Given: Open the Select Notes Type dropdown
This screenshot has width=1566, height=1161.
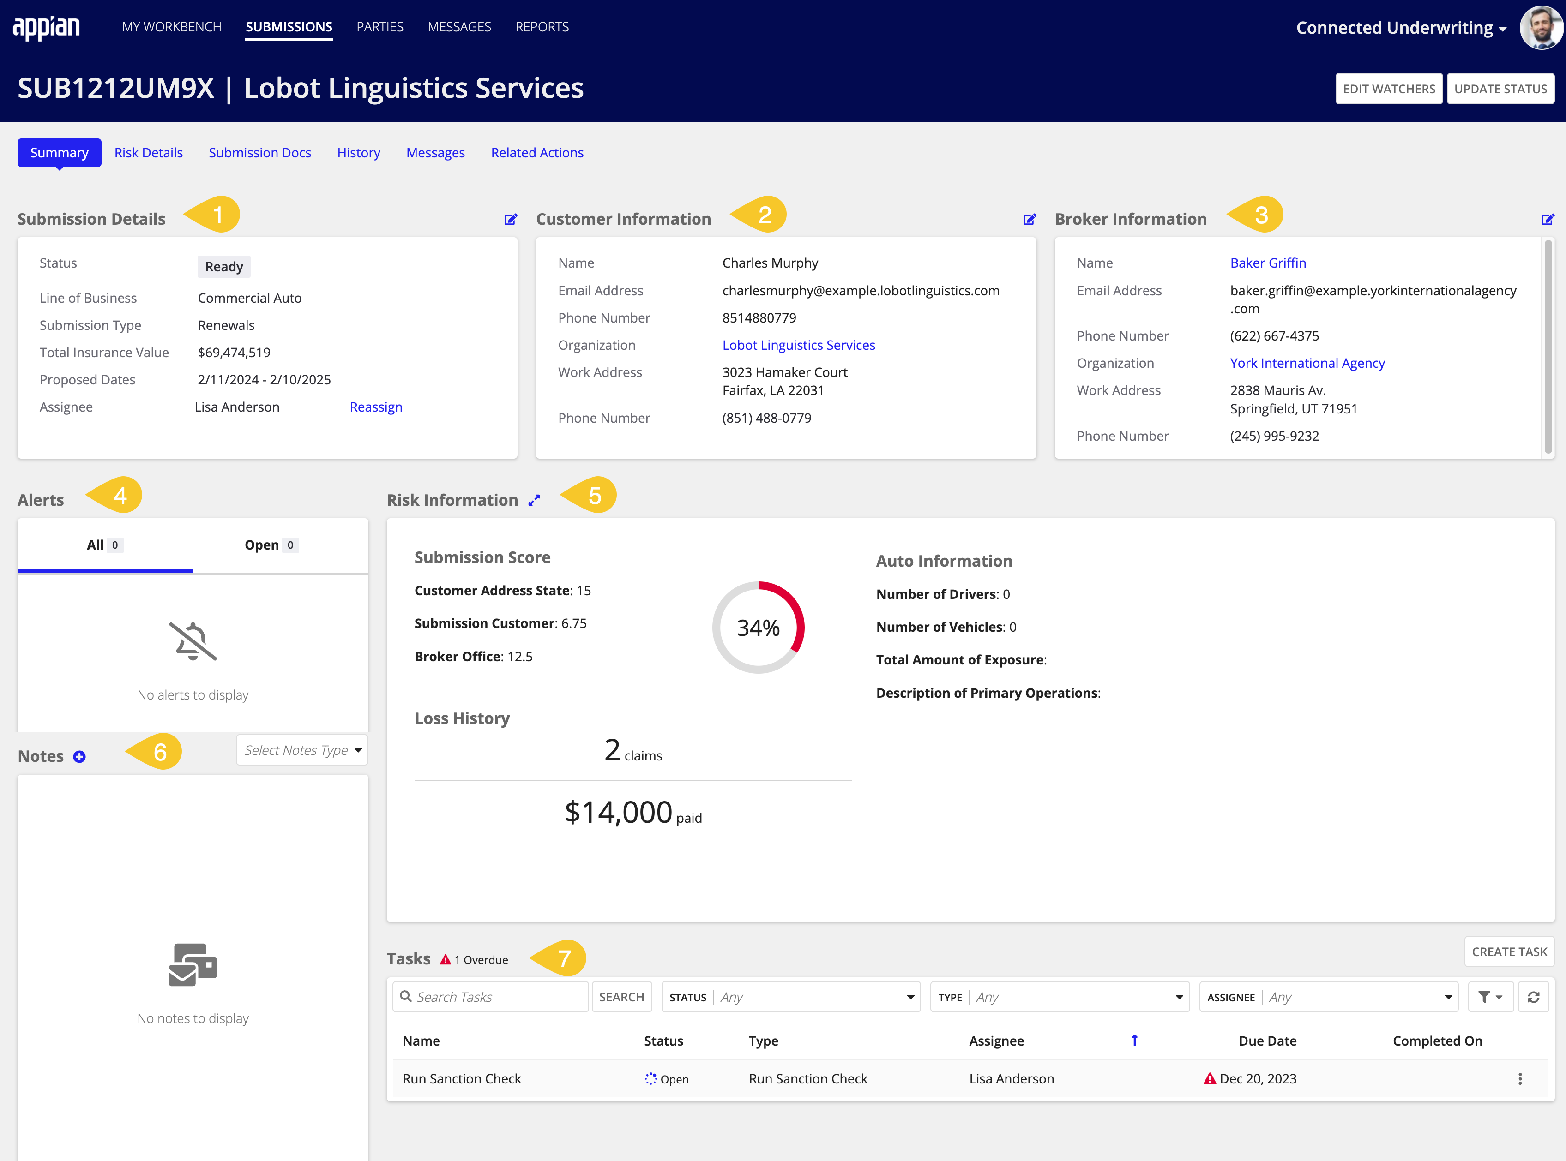Looking at the screenshot, I should (301, 750).
